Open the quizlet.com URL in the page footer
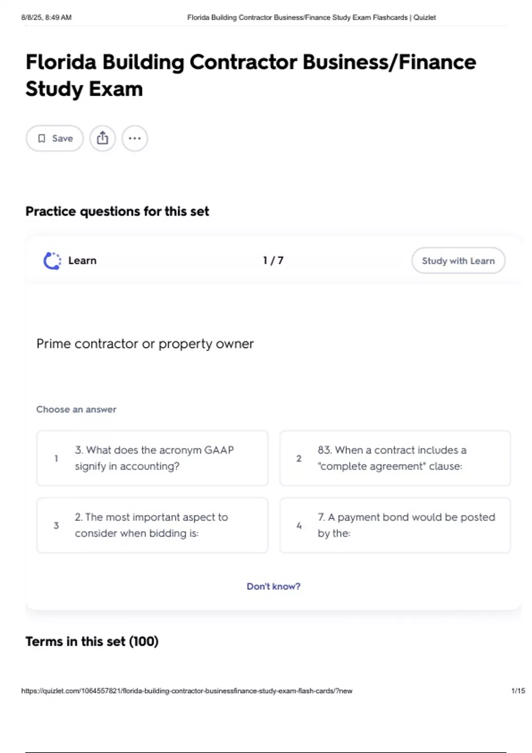The width and height of the screenshot is (532, 753). tap(187, 691)
